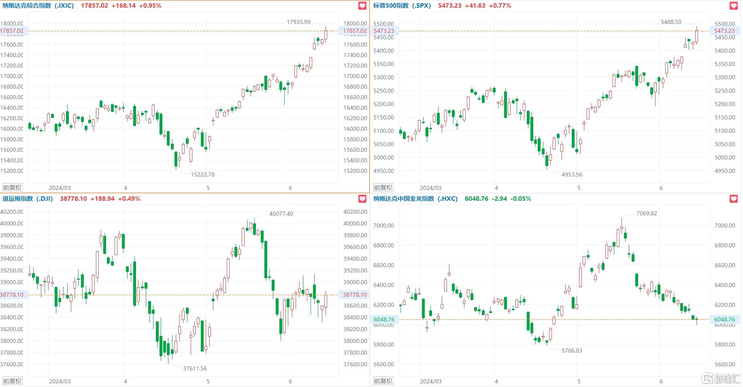Viewport: 743px width, 387px height.
Task: Click HXC high label 7069.82
Action: tap(647, 213)
